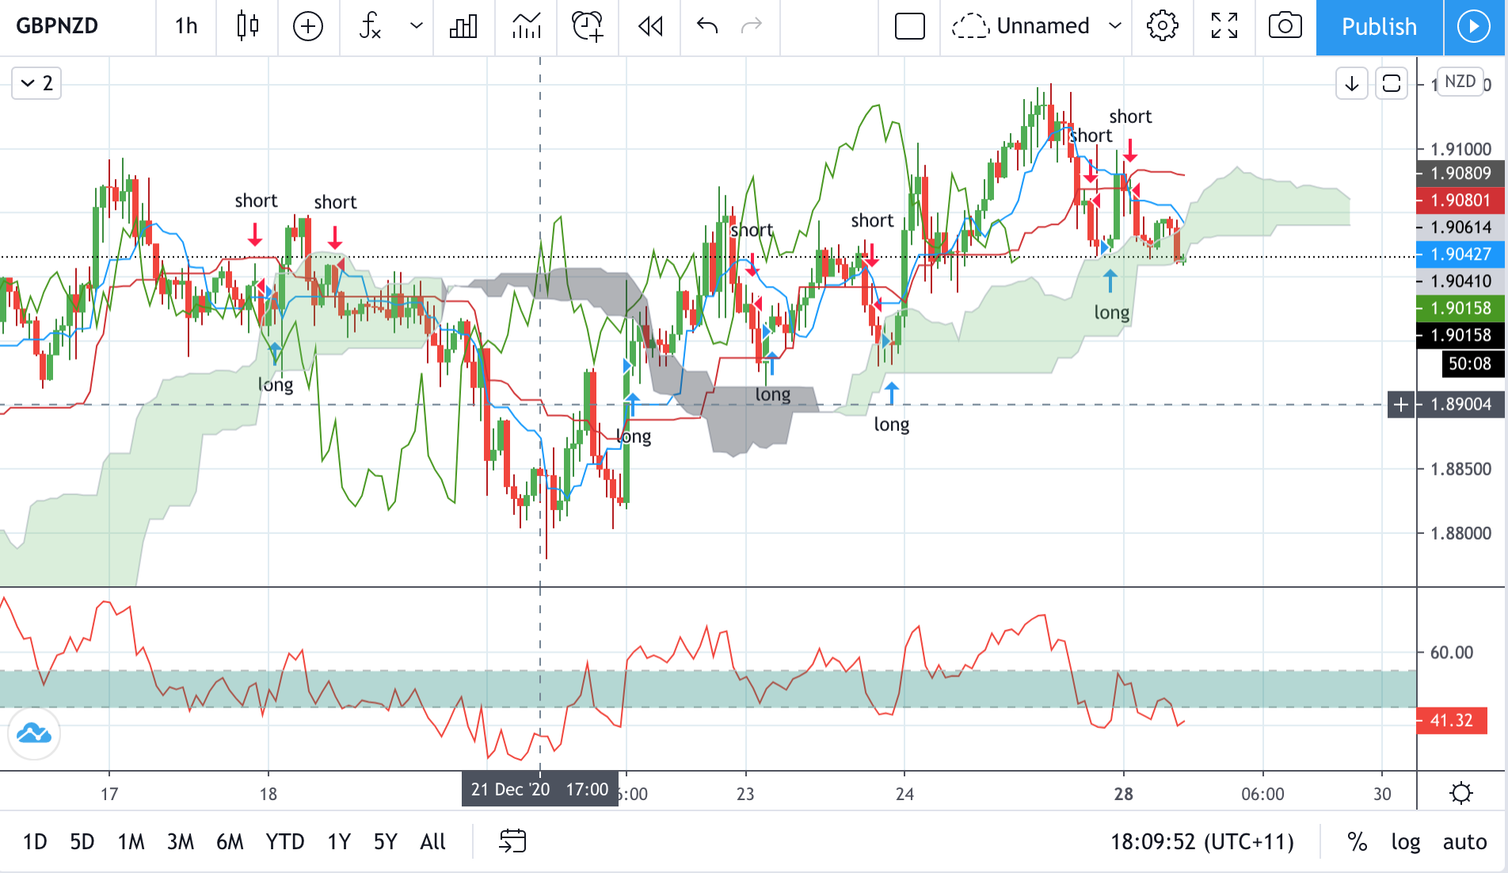This screenshot has height=873, width=1508.
Task: Toggle log scale mode
Action: pyautogui.click(x=1406, y=841)
